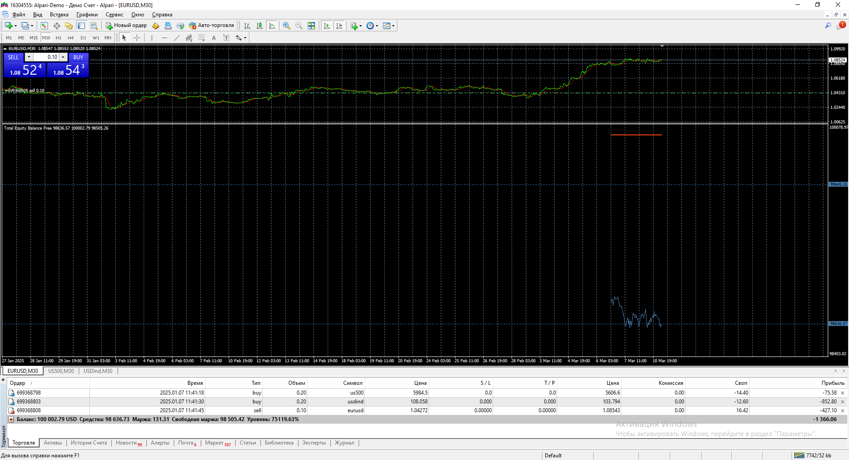
Task: Expand the lot volume dropdown in trade panel
Action: (x=29, y=57)
